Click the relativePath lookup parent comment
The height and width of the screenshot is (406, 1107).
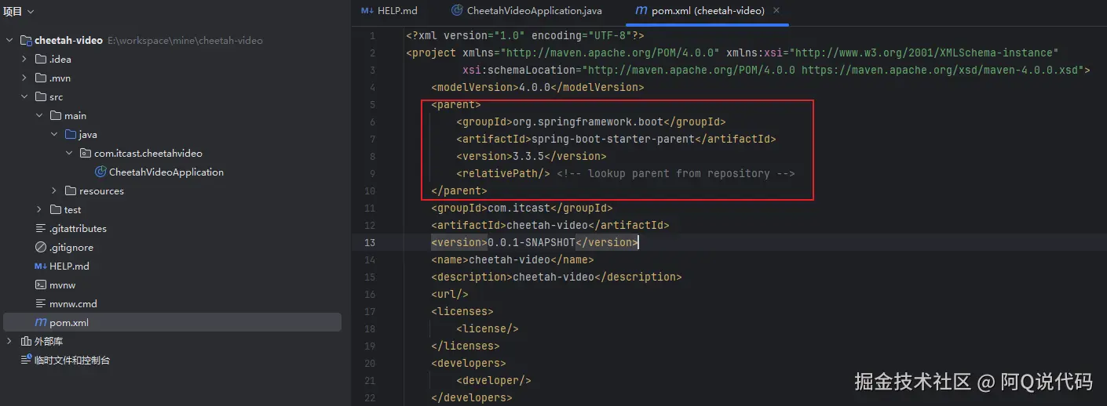[x=676, y=174]
